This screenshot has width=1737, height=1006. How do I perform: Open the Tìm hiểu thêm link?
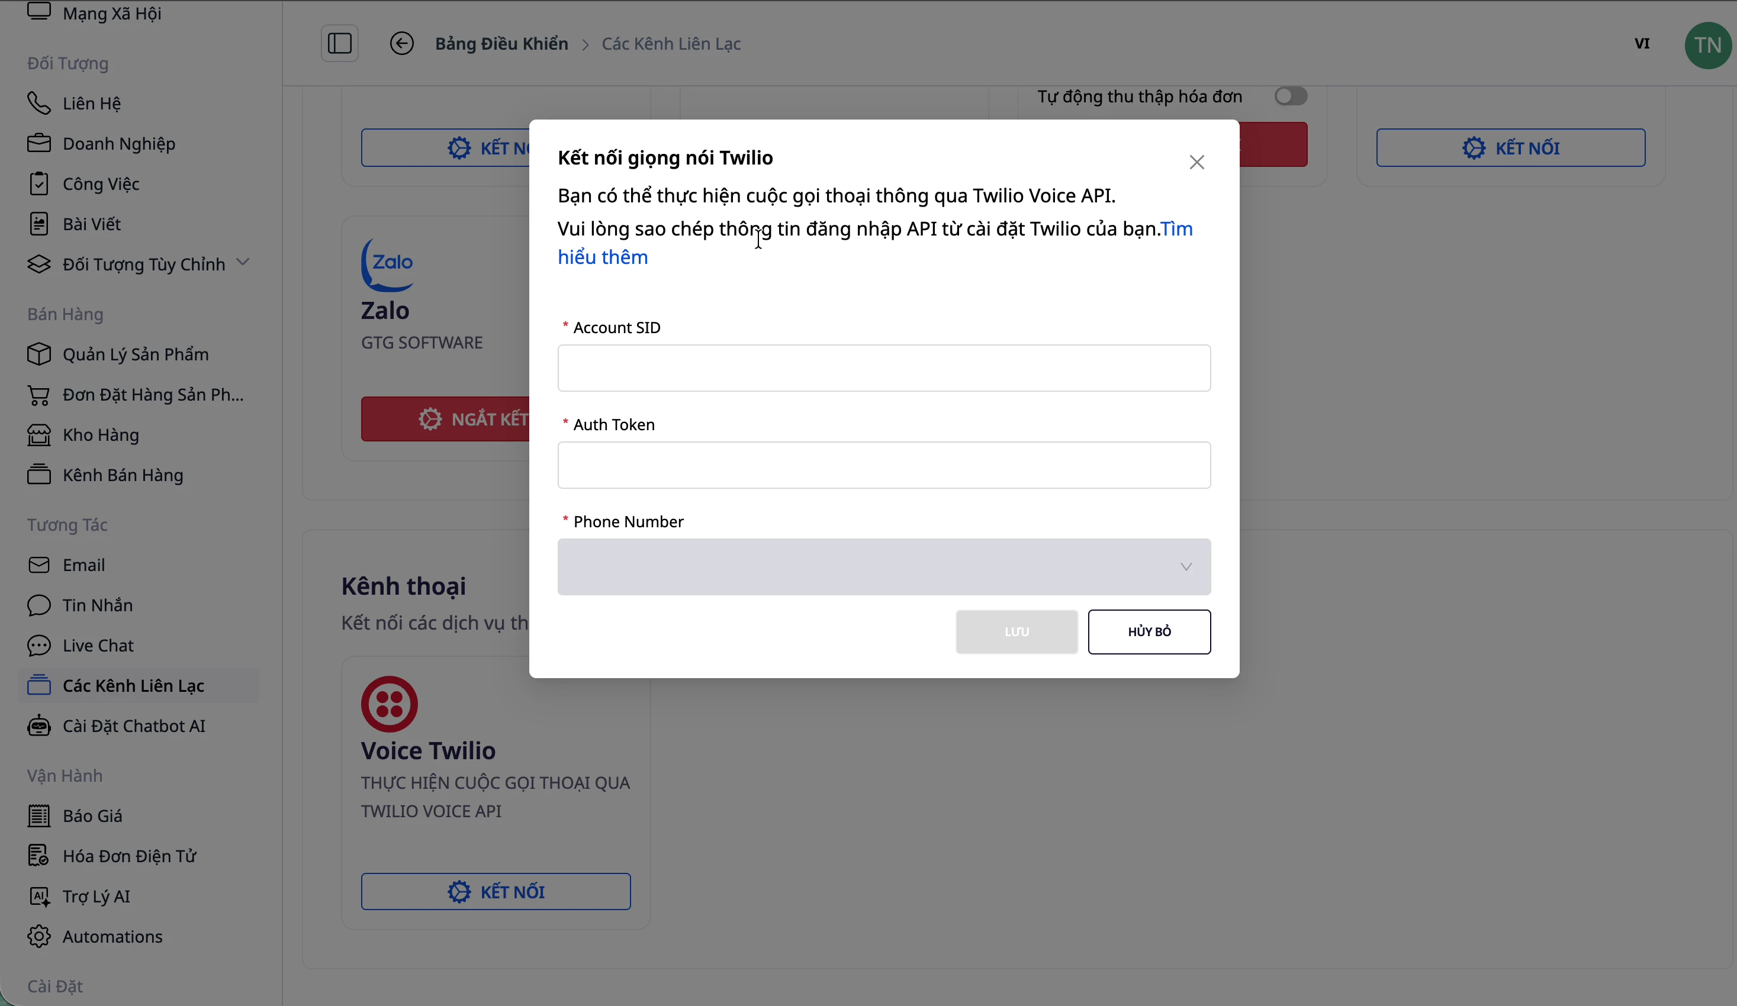click(x=603, y=257)
